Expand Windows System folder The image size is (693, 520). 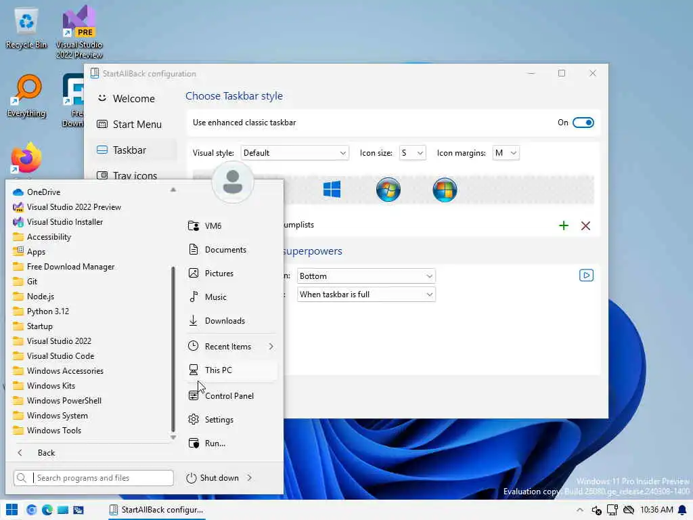click(x=50, y=416)
